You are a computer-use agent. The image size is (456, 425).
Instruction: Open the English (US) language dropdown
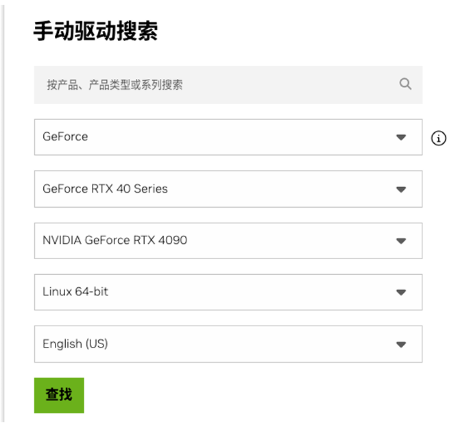click(x=228, y=344)
